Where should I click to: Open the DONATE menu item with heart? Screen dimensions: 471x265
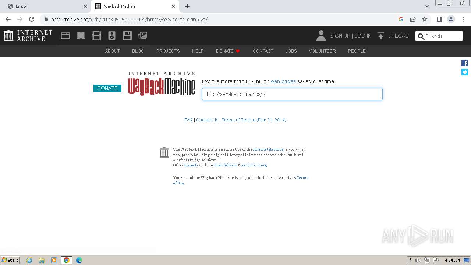228,51
